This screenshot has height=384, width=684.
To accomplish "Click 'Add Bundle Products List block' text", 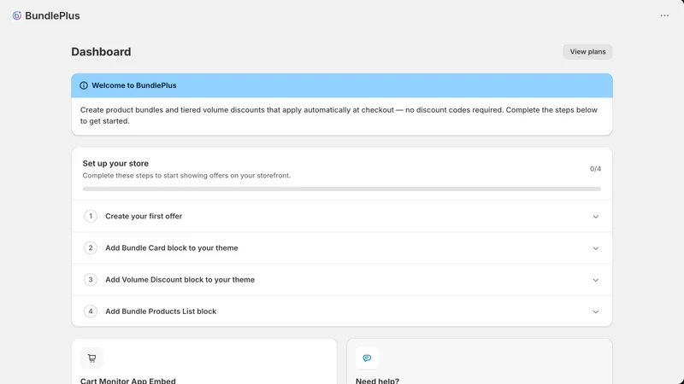I will click(161, 311).
